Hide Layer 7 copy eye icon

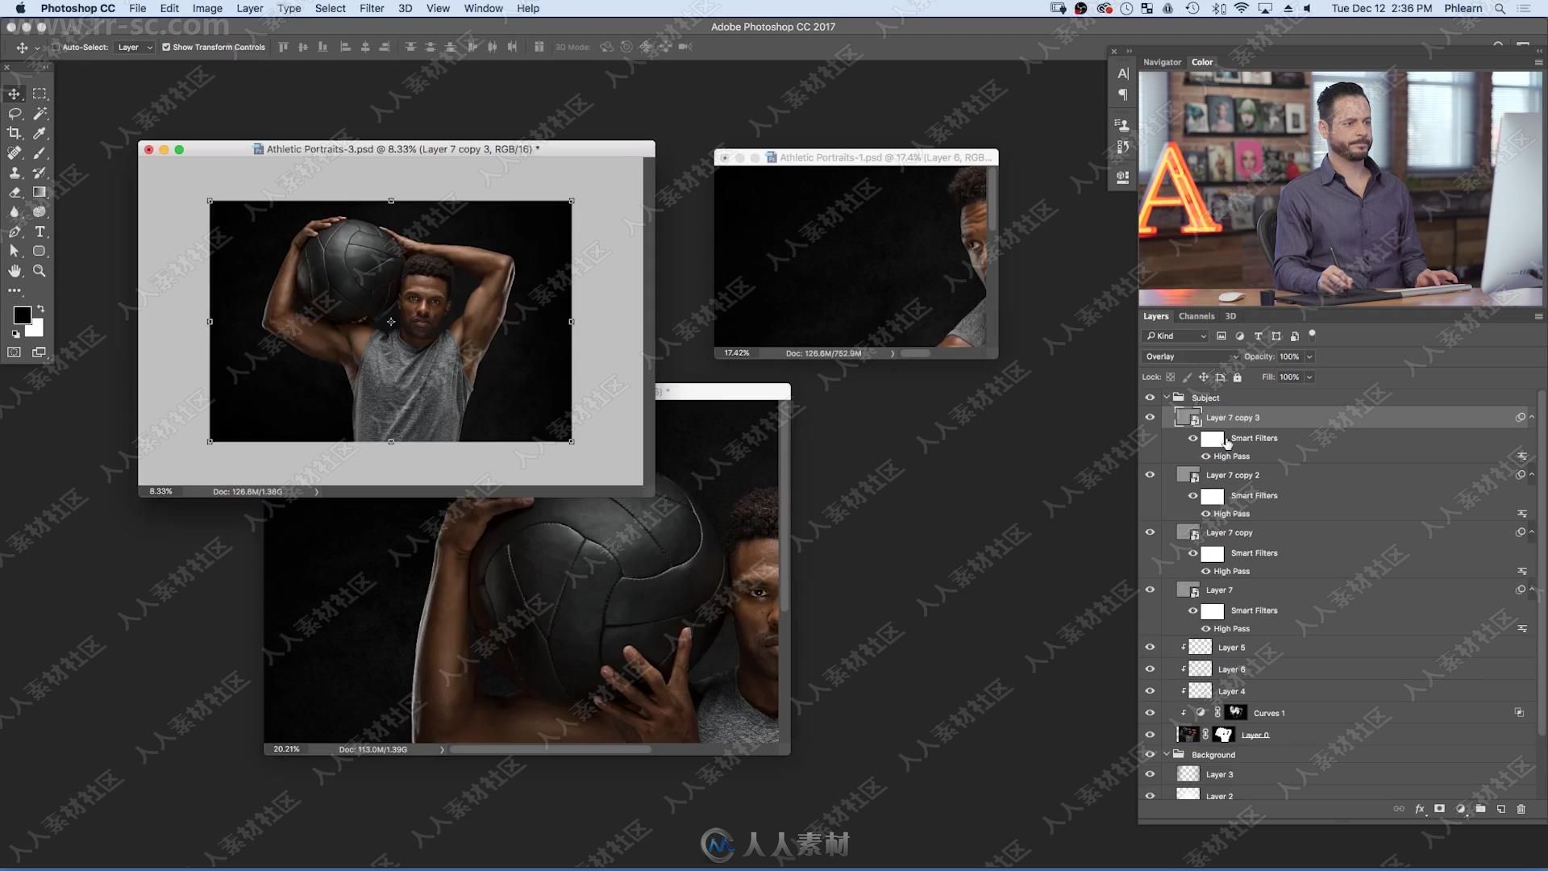pyautogui.click(x=1150, y=532)
